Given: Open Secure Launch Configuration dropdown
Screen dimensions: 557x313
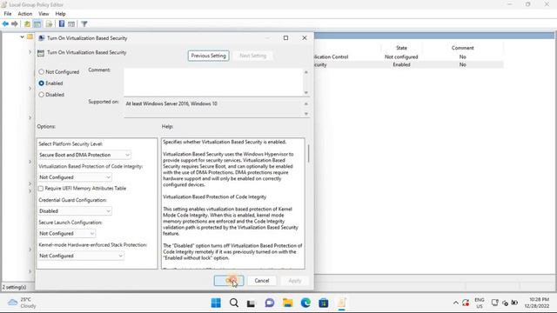Looking at the screenshot, I should [x=67, y=234].
